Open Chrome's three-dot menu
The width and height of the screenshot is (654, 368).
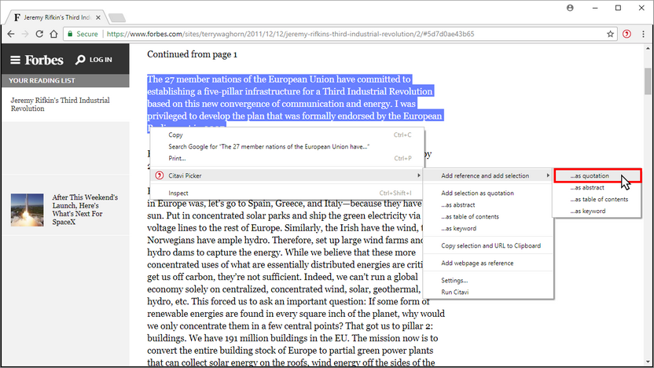click(643, 35)
